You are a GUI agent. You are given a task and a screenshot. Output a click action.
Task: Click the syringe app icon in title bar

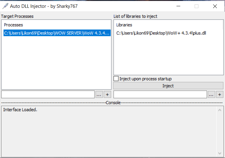pos(5,6)
